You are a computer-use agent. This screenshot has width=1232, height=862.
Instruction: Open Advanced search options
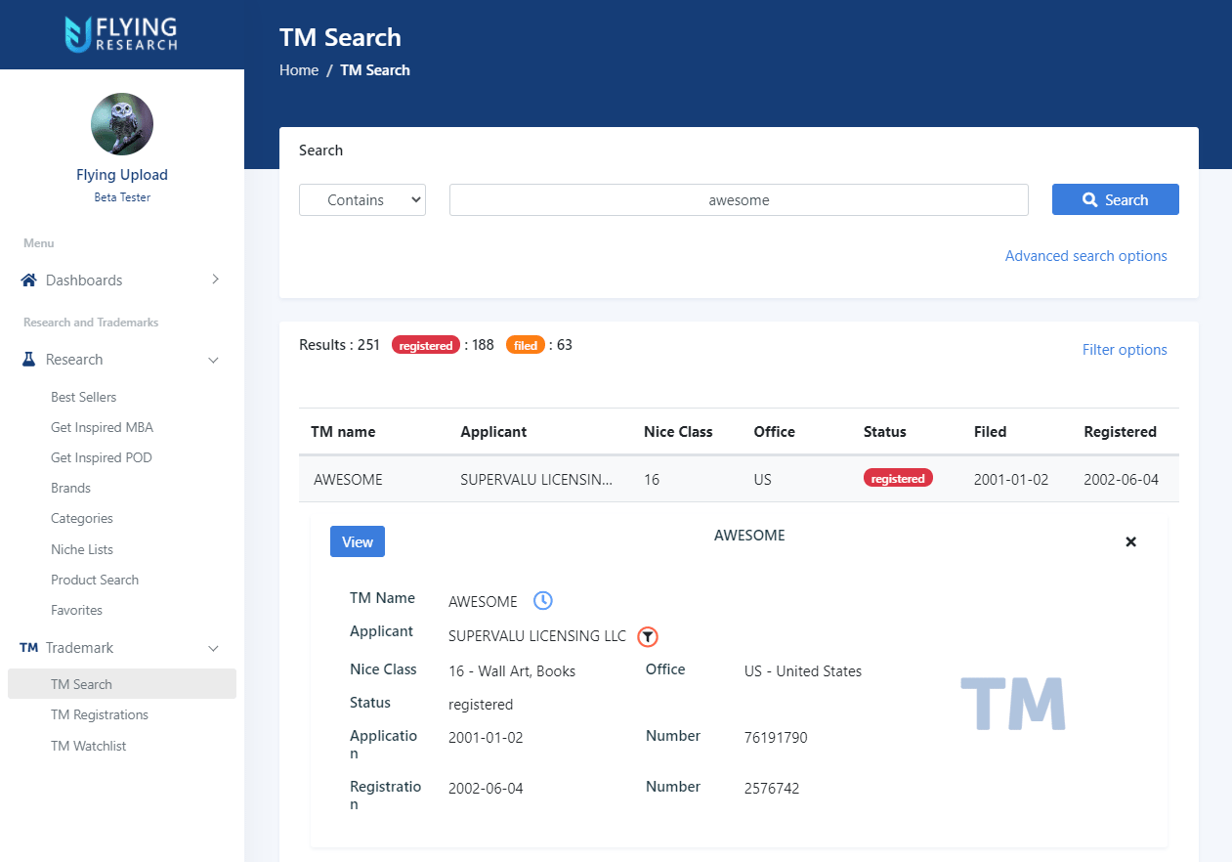click(1086, 256)
